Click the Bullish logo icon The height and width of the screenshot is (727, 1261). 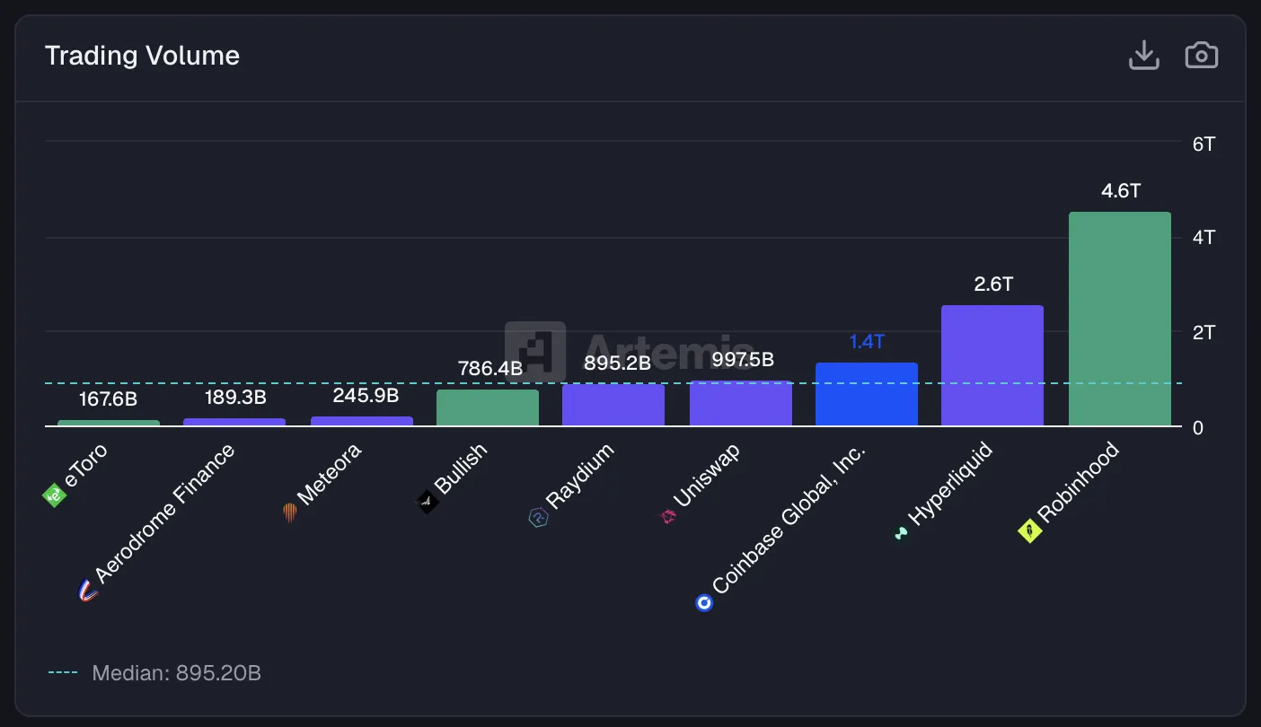coord(428,502)
